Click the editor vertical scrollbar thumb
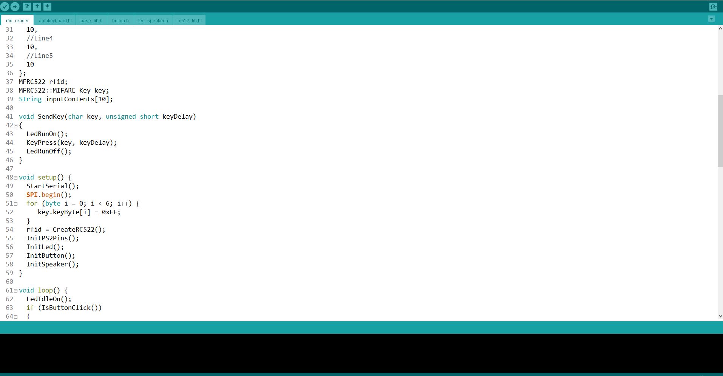723x376 pixels. [720, 131]
